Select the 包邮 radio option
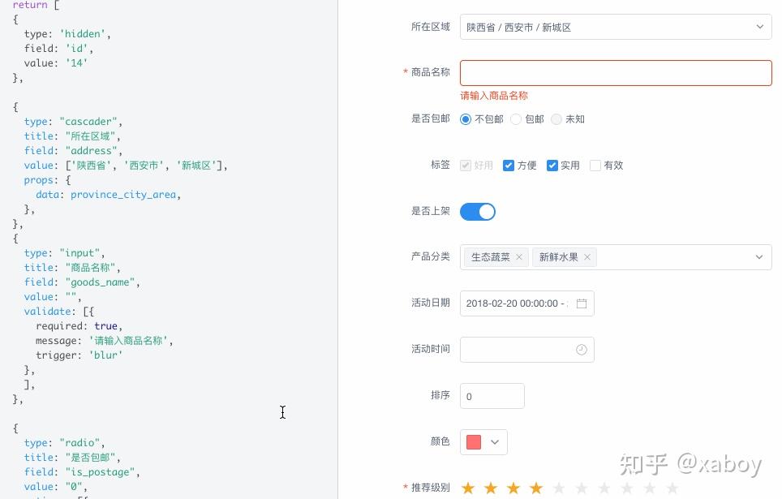This screenshot has width=782, height=499. coord(516,119)
